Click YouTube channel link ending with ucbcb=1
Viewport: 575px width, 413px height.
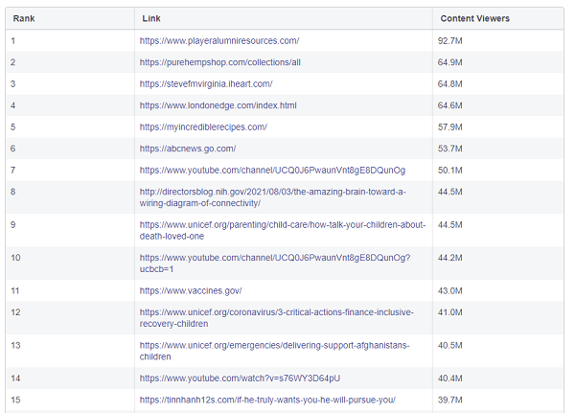pyautogui.click(x=275, y=263)
